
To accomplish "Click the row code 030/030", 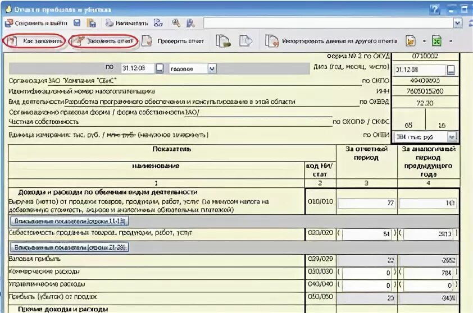I will pos(320,271).
